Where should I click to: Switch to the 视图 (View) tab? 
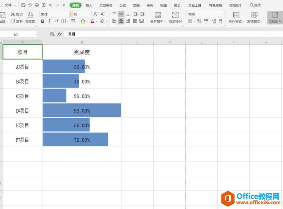click(x=164, y=5)
